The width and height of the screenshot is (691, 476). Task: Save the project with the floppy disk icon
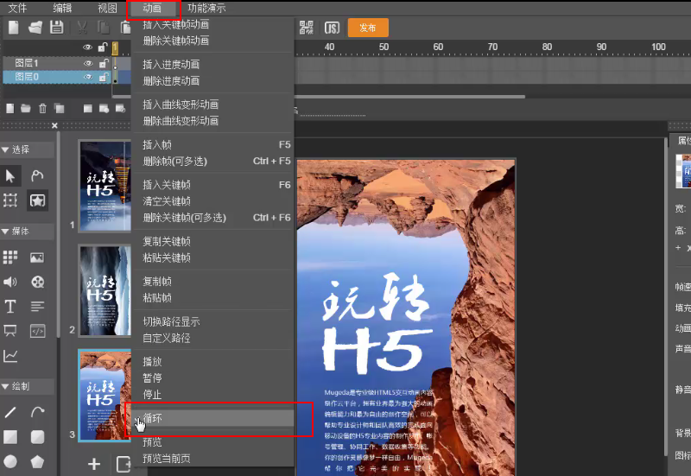pos(57,28)
